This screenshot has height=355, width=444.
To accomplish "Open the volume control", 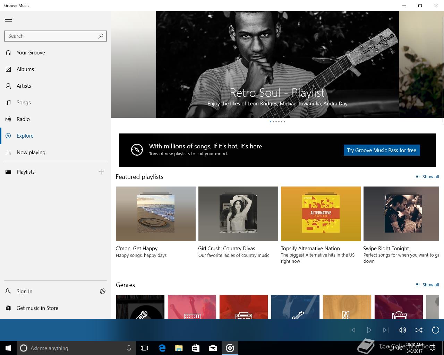I will click(402, 330).
